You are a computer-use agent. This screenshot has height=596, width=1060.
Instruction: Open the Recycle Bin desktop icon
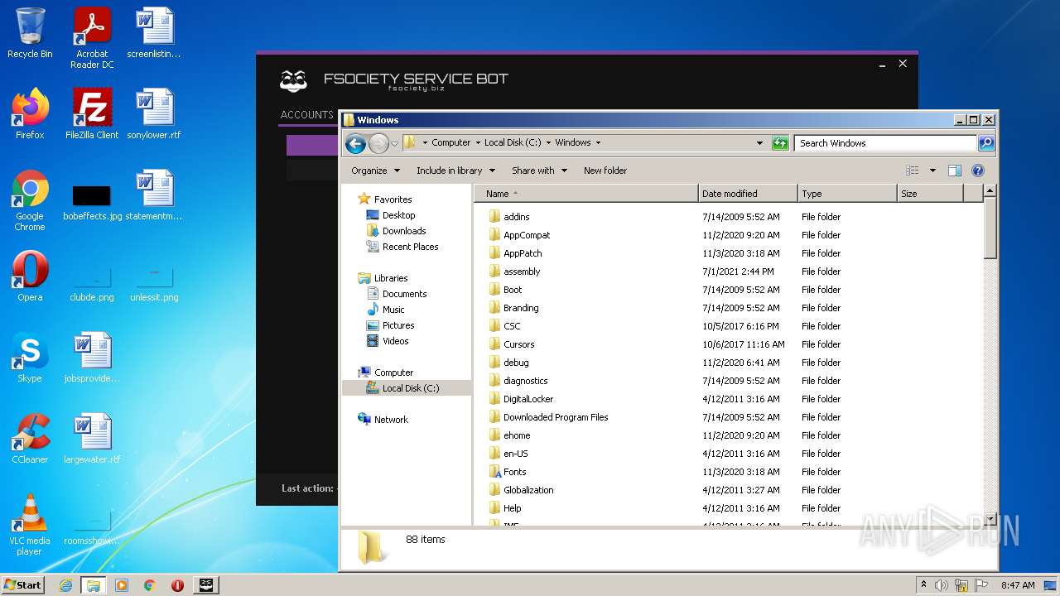coord(30,33)
